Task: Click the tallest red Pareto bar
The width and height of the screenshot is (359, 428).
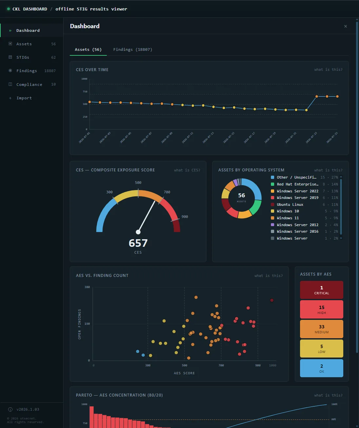Action: 92,417
